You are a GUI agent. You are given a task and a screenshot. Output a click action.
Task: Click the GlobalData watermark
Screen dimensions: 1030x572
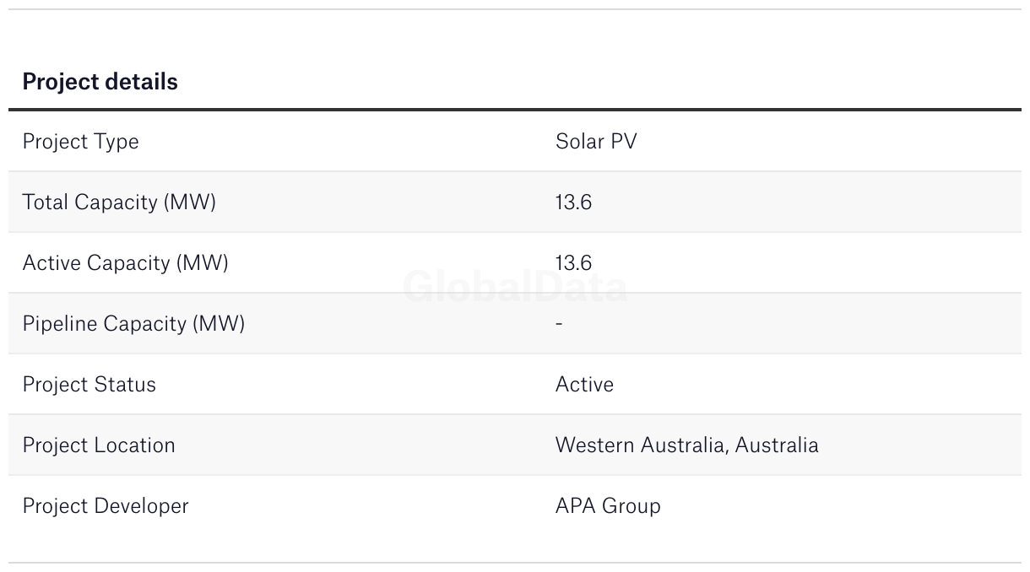(x=515, y=288)
